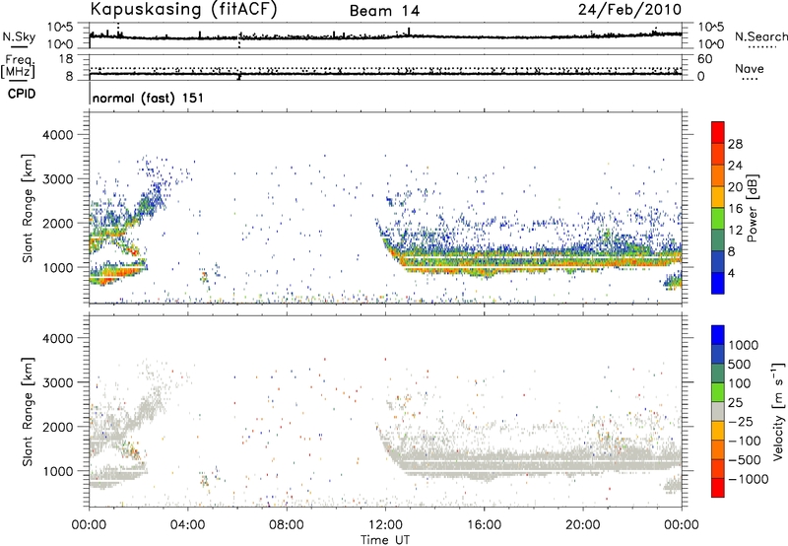Pick the red bottom segment of velocity colorbar
This screenshot has height=546, width=788.
[x=718, y=488]
